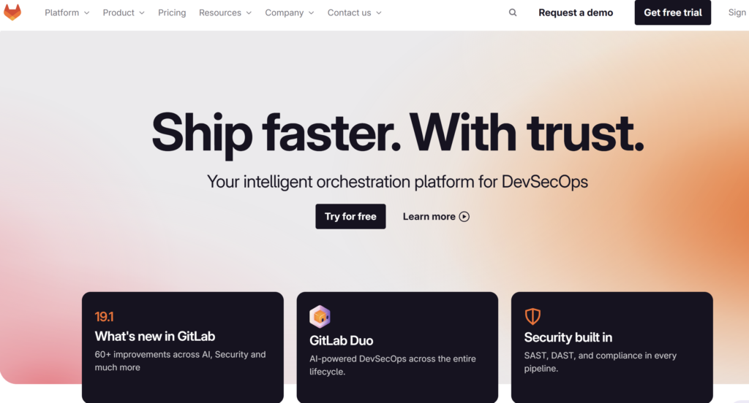Open the Contact us dropdown
The width and height of the screenshot is (749, 403).
(x=355, y=13)
